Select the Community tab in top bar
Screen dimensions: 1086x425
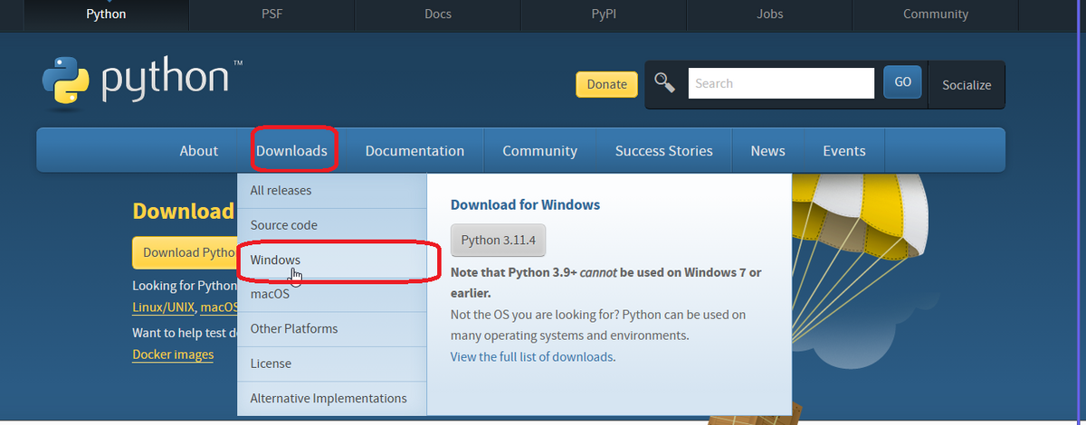[x=936, y=14]
